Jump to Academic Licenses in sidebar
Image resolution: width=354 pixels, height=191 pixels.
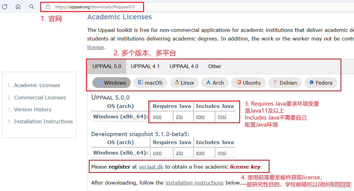click(37, 85)
